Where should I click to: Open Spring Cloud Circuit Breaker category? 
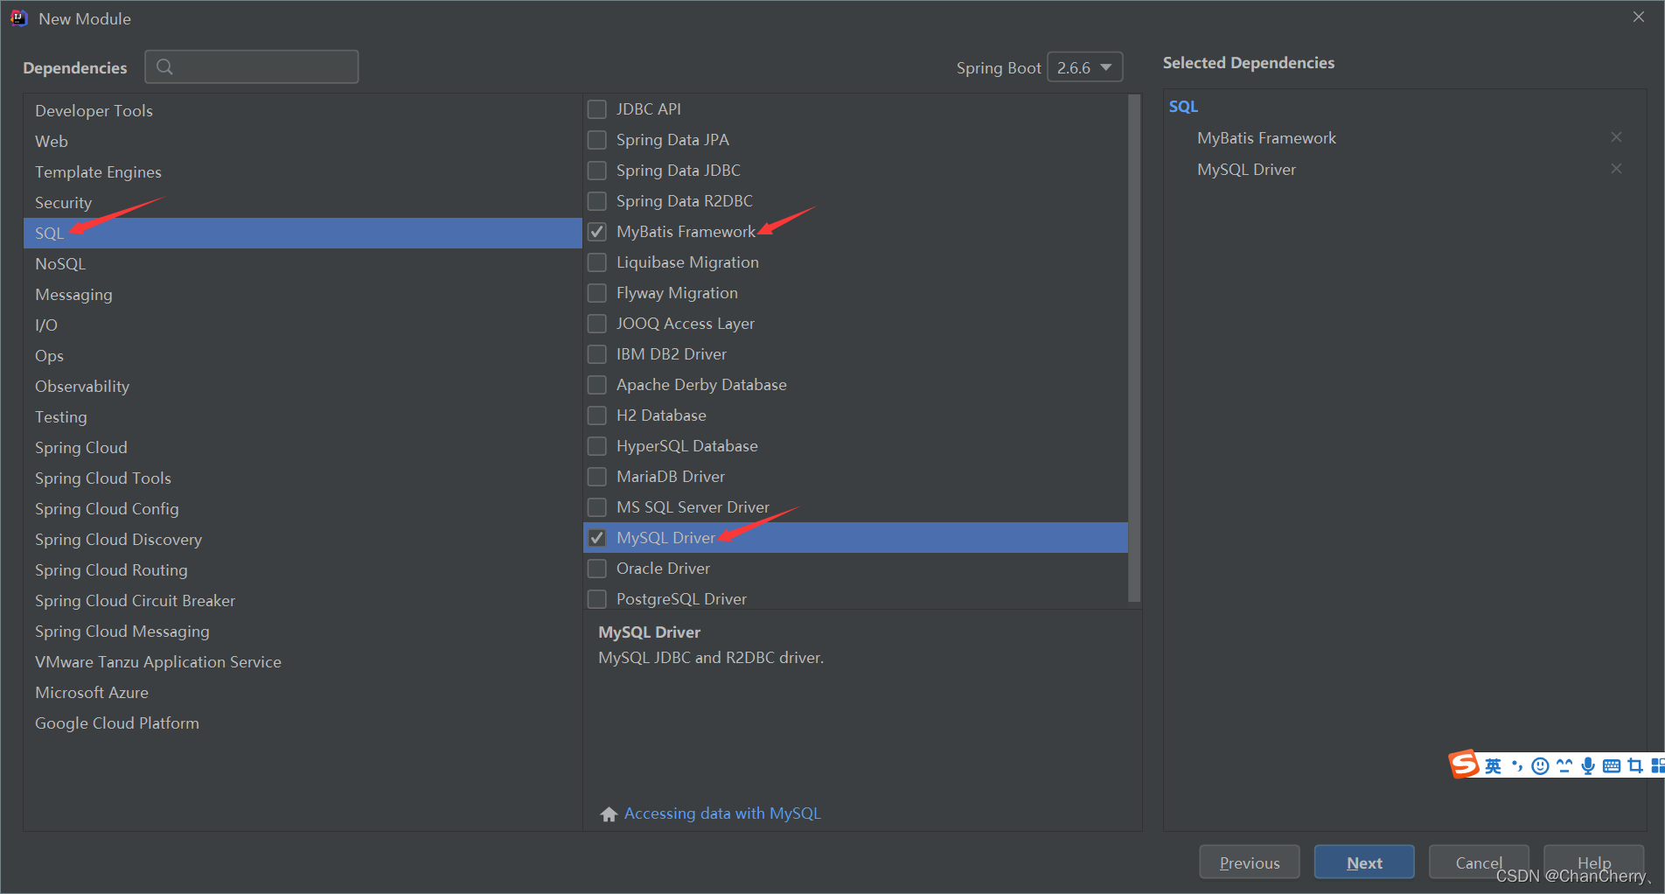pyautogui.click(x=303, y=601)
